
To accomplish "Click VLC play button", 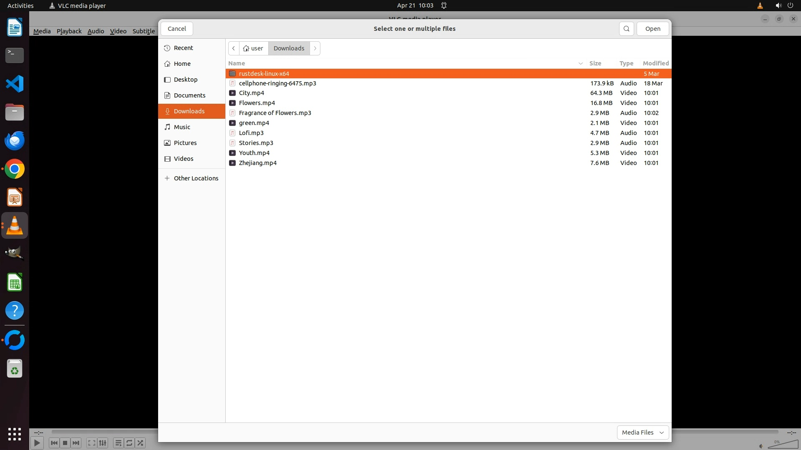I will tap(37, 443).
